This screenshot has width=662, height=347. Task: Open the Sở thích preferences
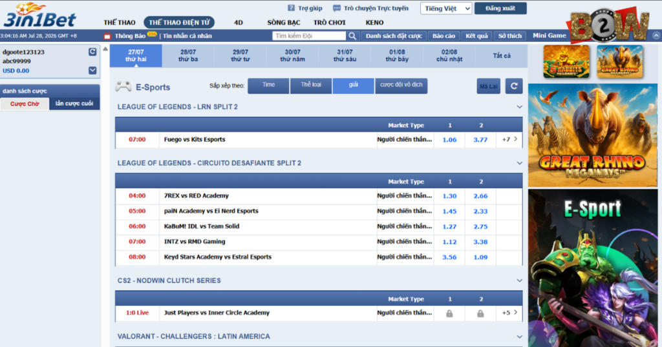click(509, 35)
